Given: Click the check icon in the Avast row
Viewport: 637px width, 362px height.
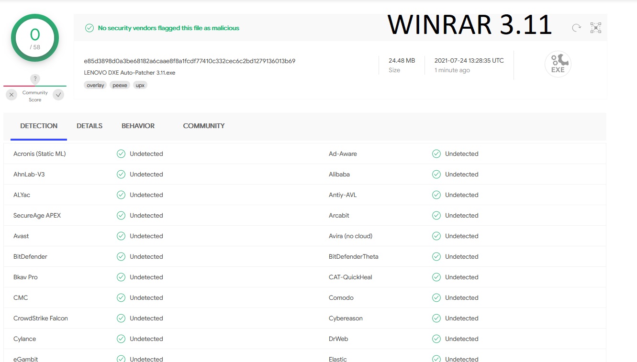Looking at the screenshot, I should tap(121, 236).
